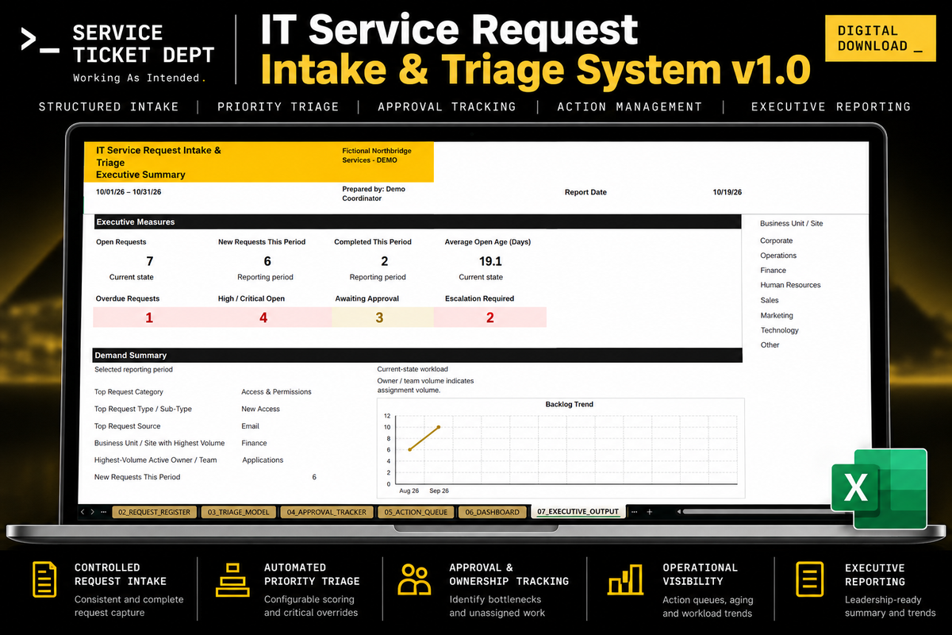The height and width of the screenshot is (635, 952).
Task: Click Completed This Period value 2
Action: click(384, 261)
